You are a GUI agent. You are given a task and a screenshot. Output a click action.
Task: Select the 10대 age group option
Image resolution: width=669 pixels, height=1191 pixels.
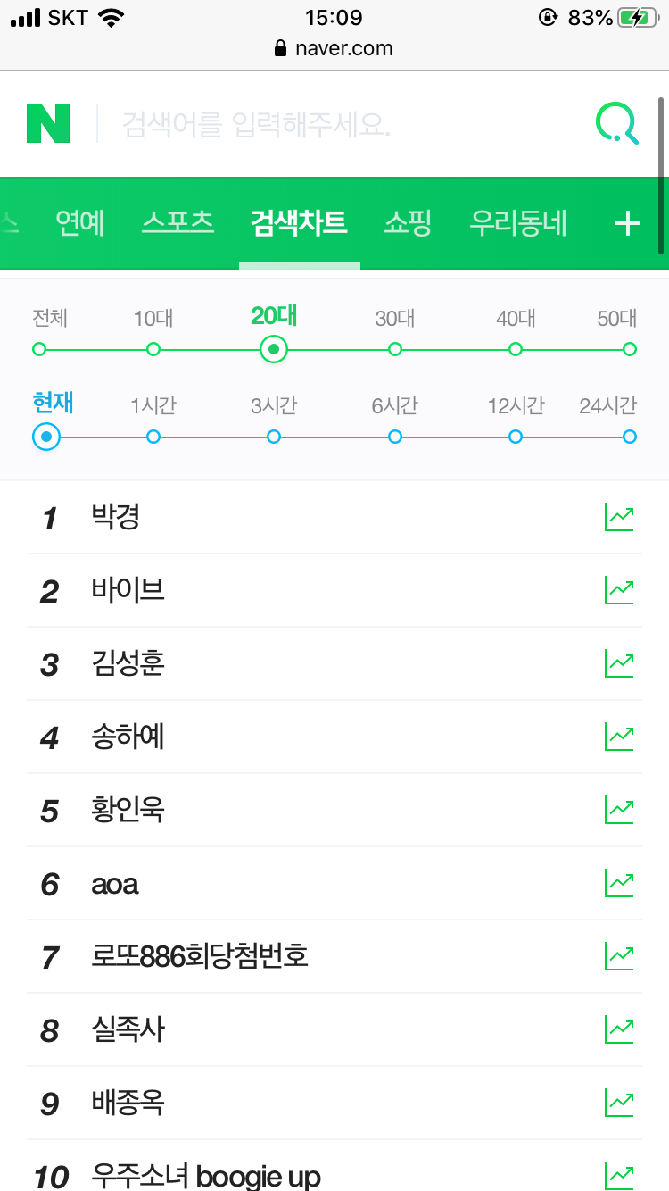pyautogui.click(x=153, y=348)
